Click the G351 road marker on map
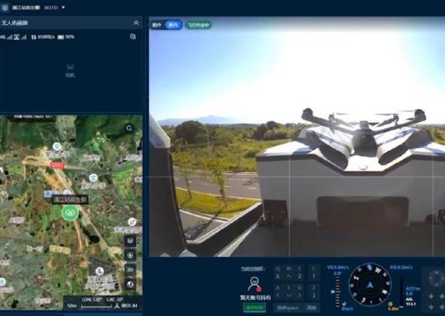The height and width of the screenshot is (316, 445). [57, 165]
